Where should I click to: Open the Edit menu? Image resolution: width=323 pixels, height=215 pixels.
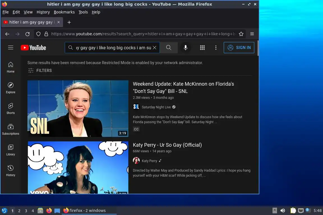click(x=16, y=12)
